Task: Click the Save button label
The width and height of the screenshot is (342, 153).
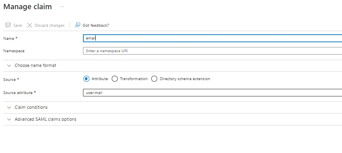Action: pos(18,25)
